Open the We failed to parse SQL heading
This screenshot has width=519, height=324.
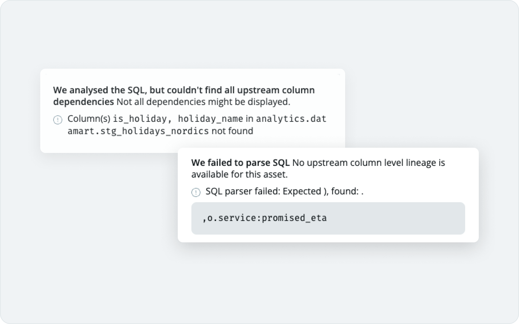pos(241,163)
